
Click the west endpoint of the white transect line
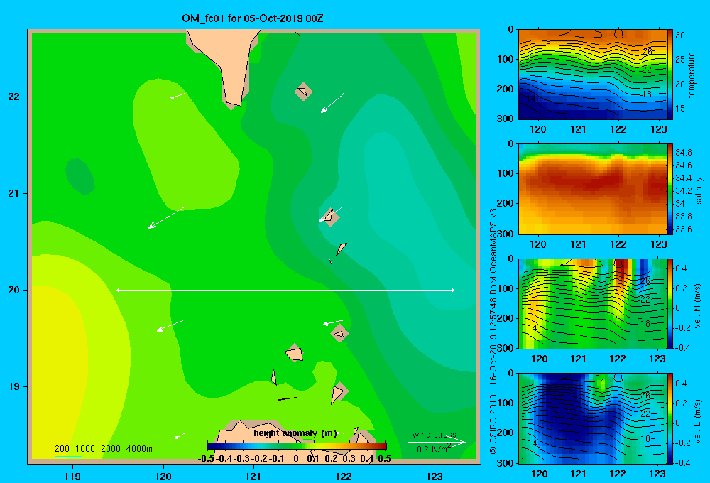point(118,290)
